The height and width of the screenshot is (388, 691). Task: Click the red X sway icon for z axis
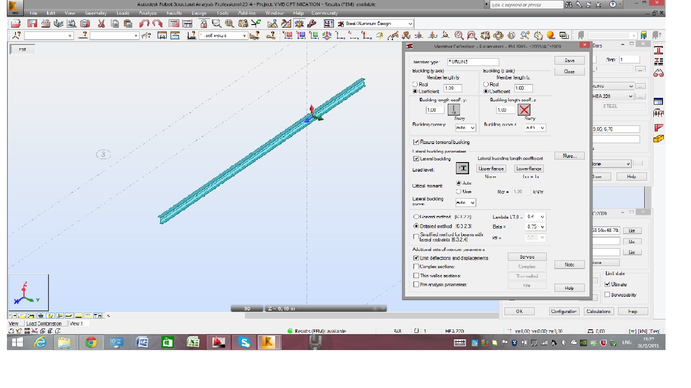coord(524,110)
